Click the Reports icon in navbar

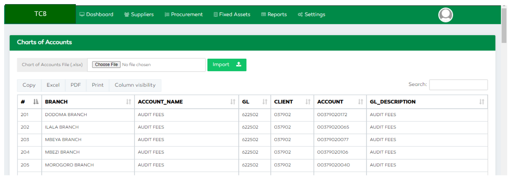(x=264, y=14)
